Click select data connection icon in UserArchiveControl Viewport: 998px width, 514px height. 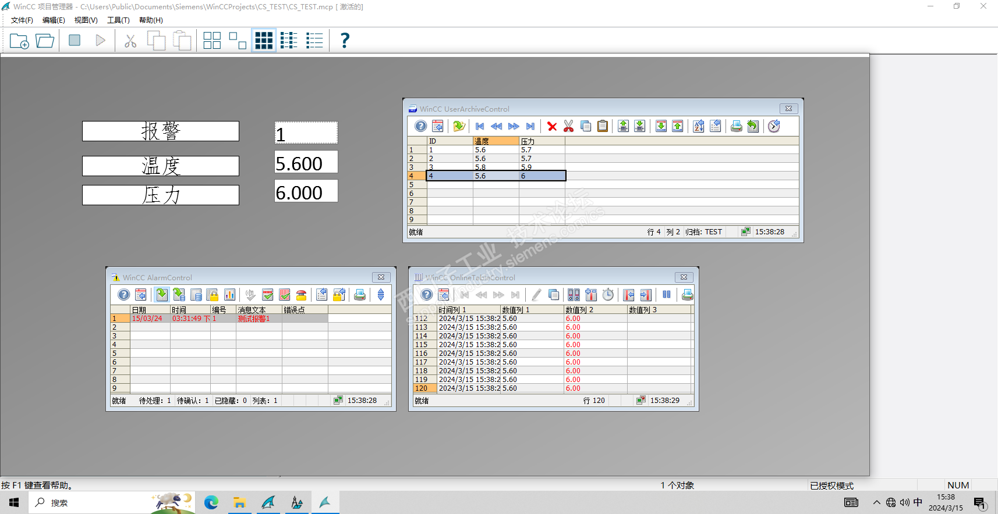click(459, 126)
